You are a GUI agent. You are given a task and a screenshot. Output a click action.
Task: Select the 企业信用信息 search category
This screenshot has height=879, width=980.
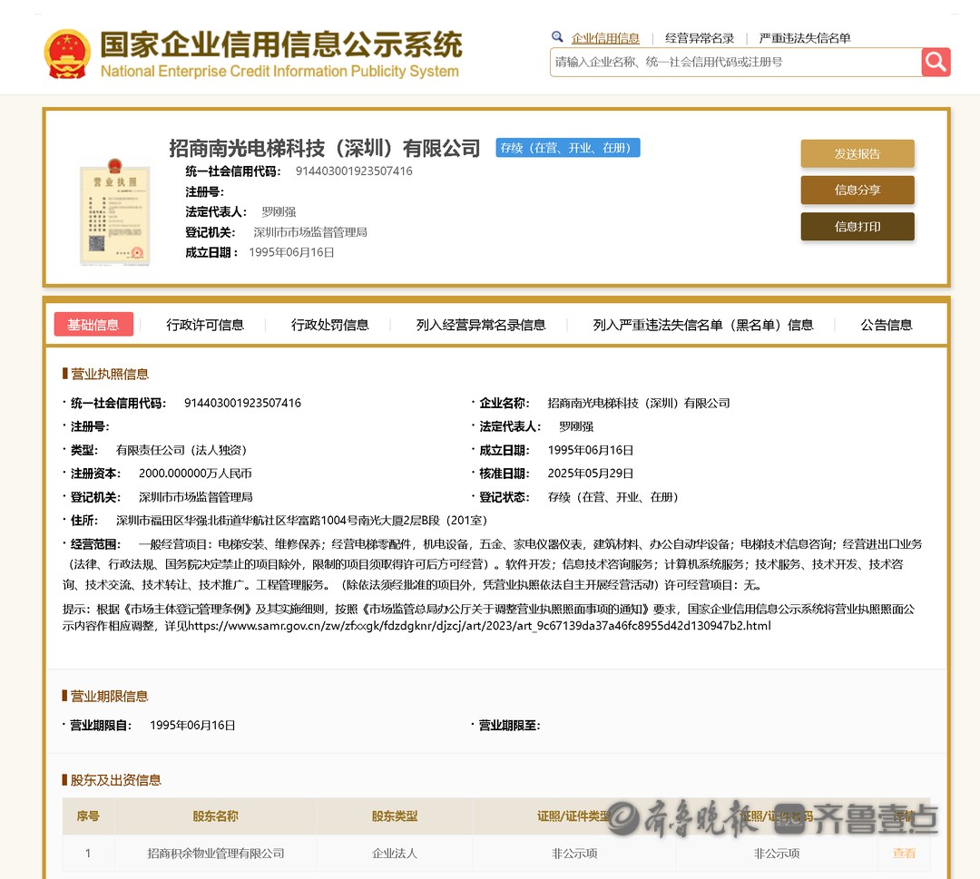pos(605,38)
